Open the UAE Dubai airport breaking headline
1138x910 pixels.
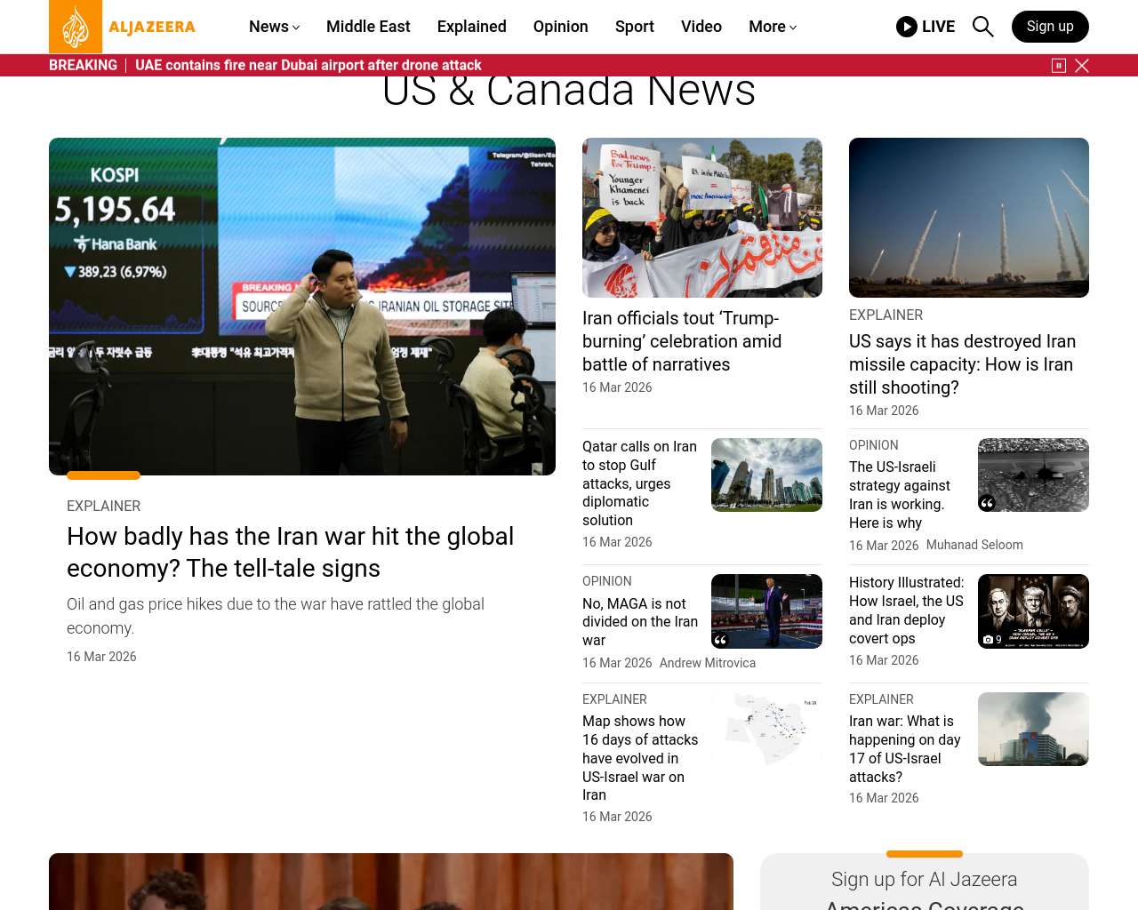[x=308, y=66]
